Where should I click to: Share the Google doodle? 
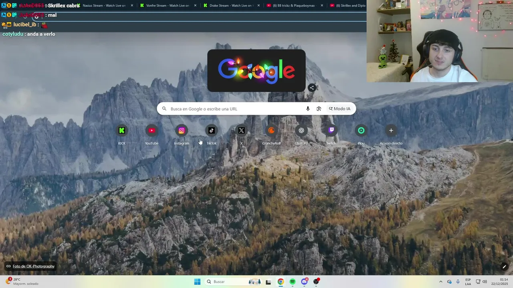pos(312,88)
